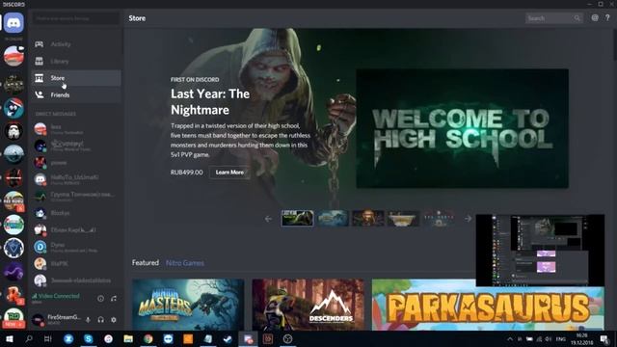Open Windows search magnifier on taskbar
Screen dimensions: 617x347
(x=29, y=339)
